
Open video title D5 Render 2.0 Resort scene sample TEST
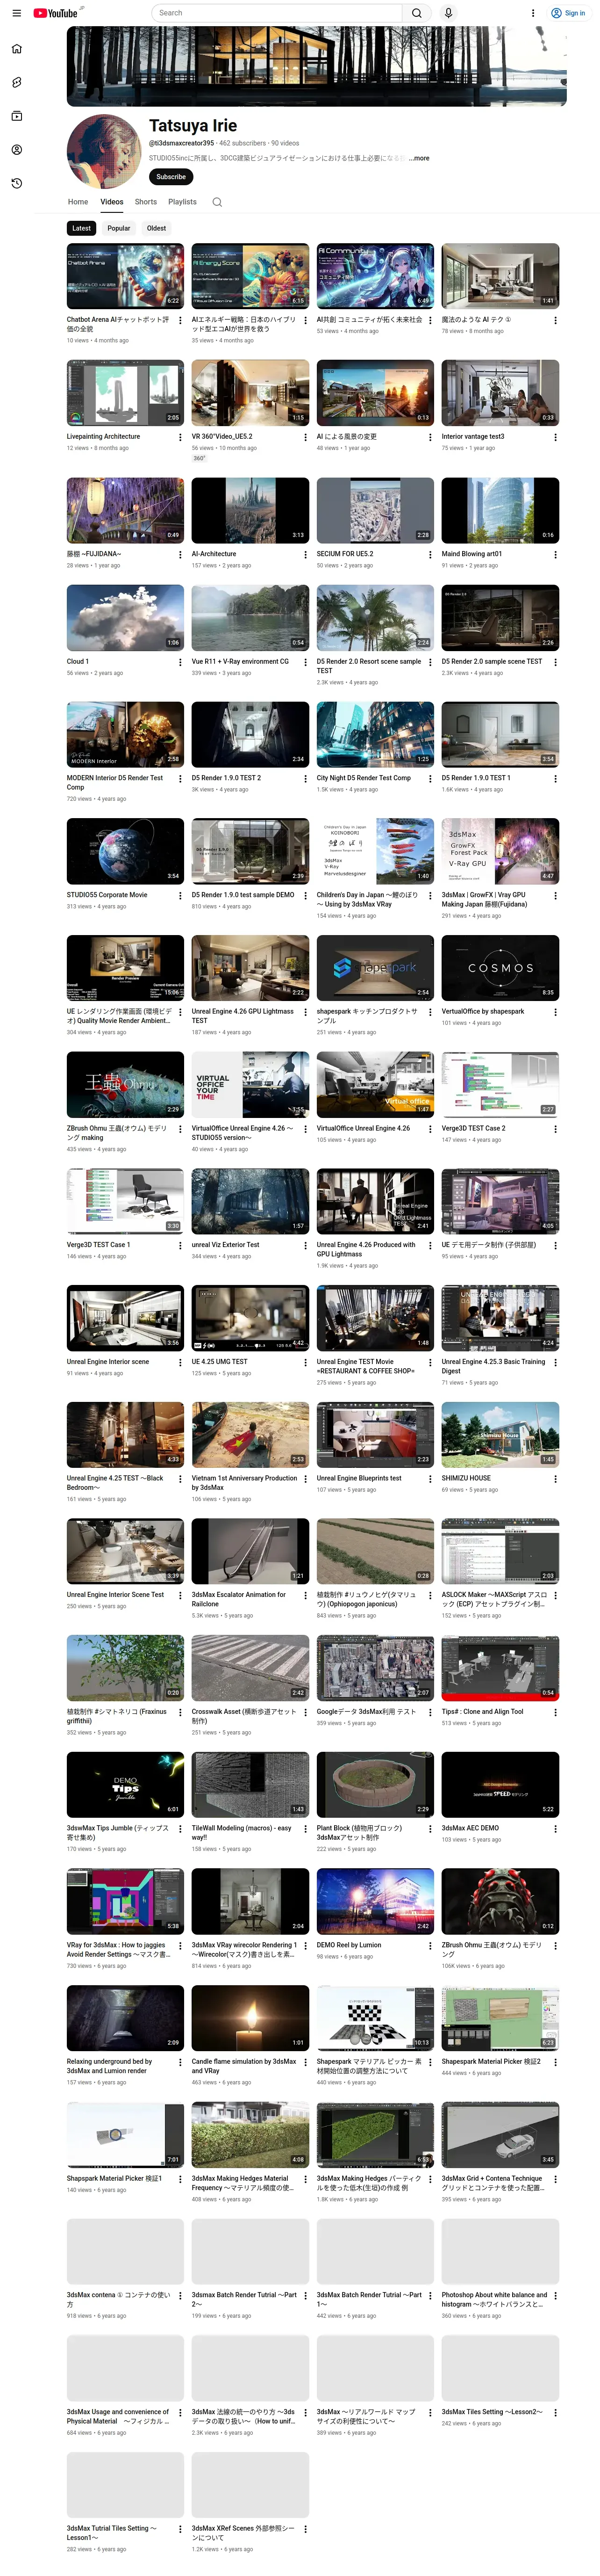tap(368, 666)
